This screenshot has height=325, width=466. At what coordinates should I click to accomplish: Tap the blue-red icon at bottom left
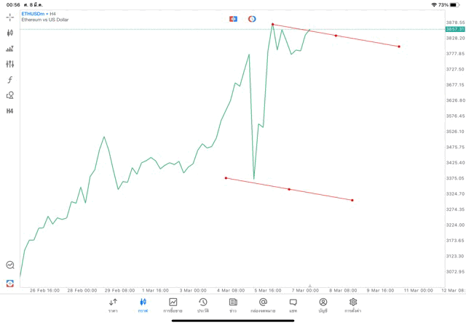click(x=10, y=284)
